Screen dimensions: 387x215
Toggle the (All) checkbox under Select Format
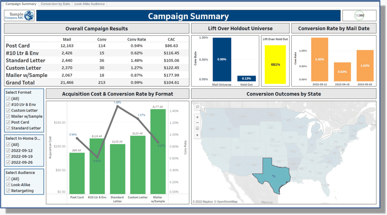coord(8,99)
